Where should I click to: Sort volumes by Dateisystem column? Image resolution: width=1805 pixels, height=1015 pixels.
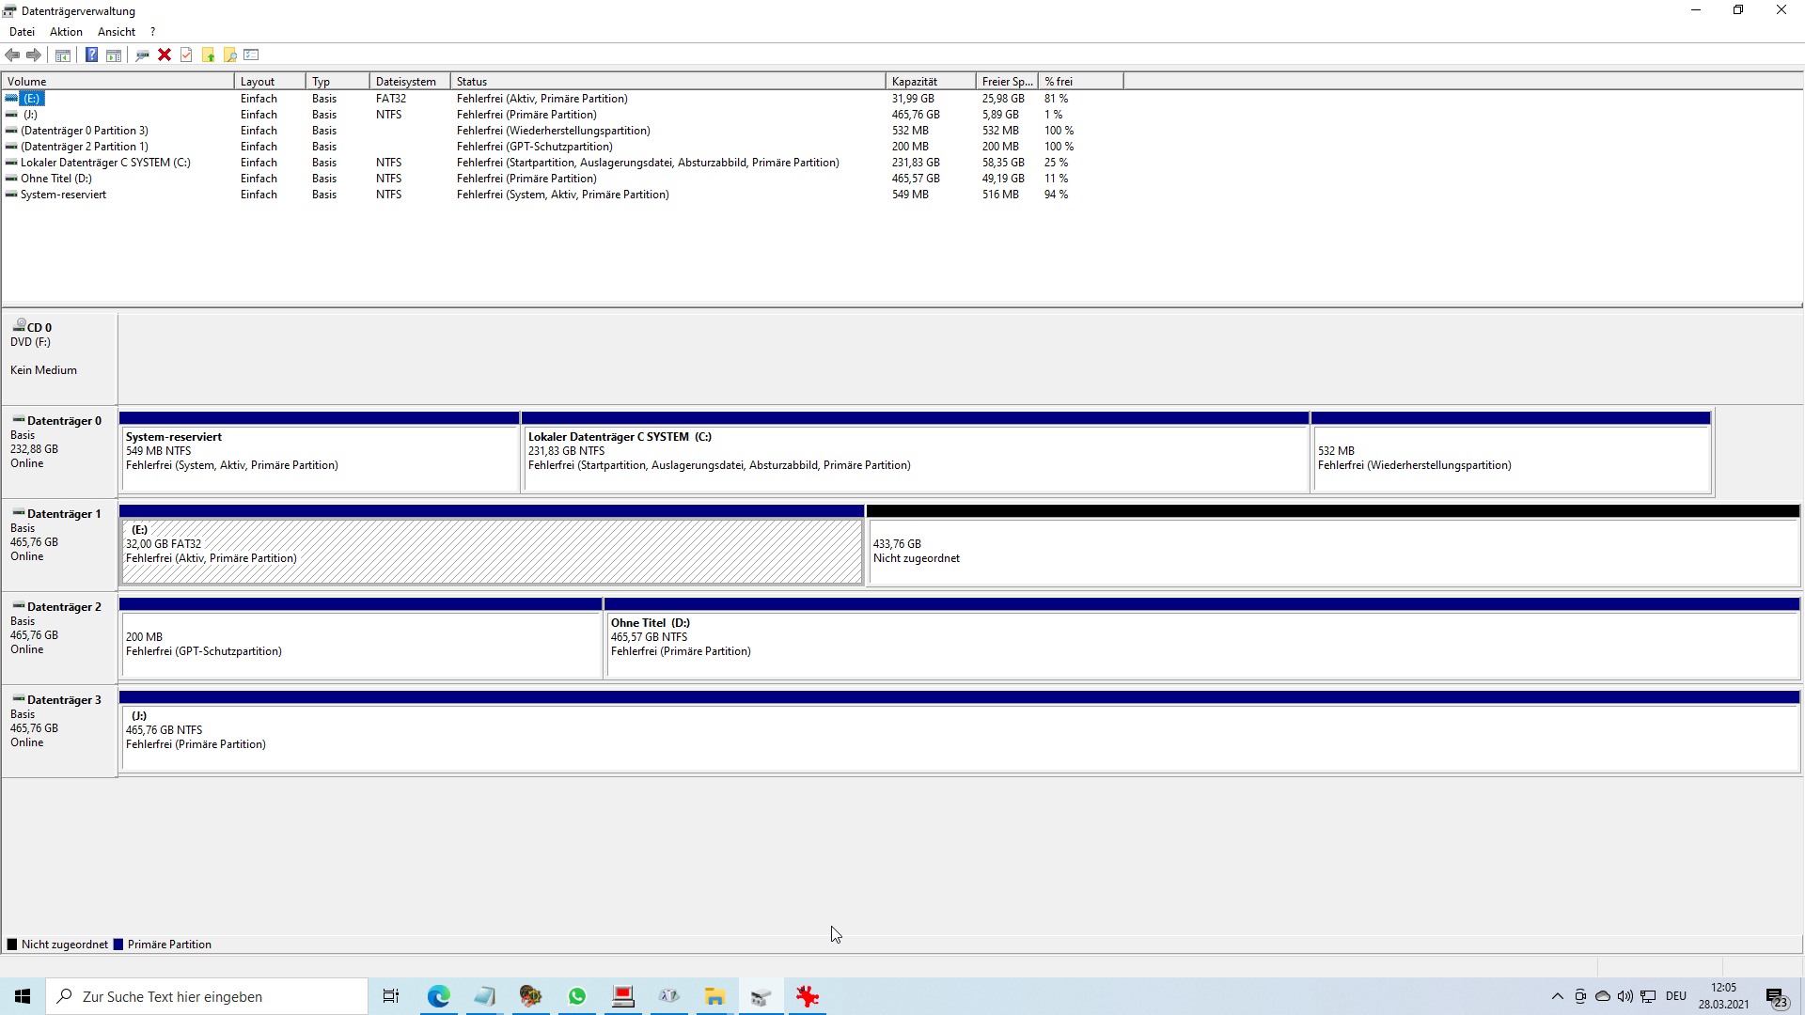(x=408, y=82)
